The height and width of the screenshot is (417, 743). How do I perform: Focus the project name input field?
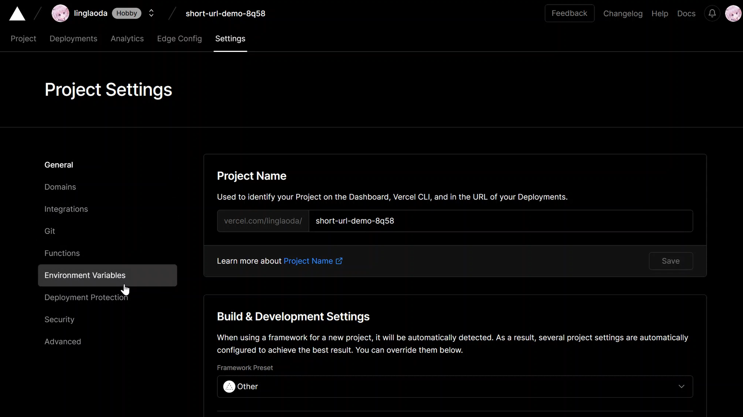coord(501,221)
